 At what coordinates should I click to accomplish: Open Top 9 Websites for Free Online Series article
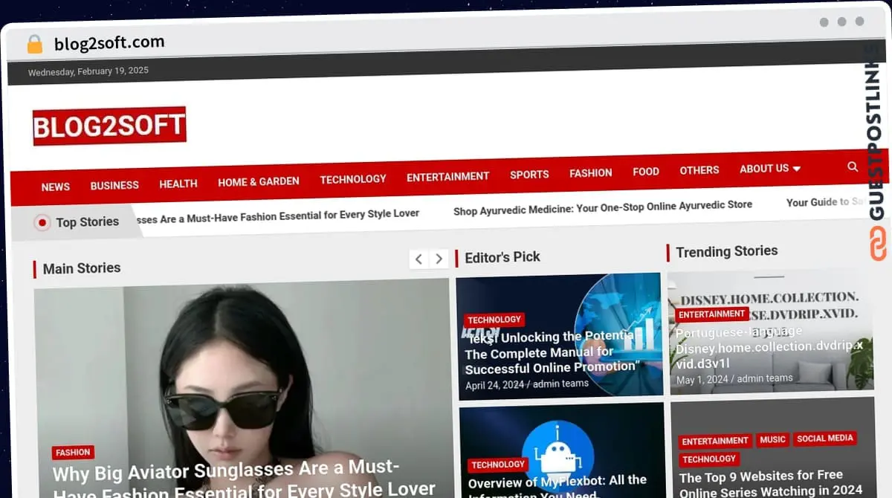click(x=770, y=483)
